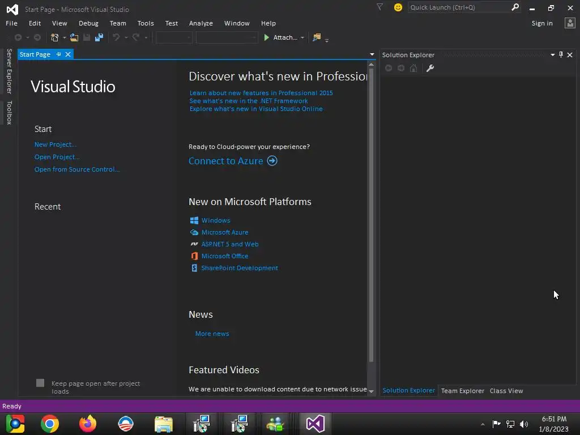Toggle Keep page open after project loads
The image size is (580, 435).
(x=40, y=383)
